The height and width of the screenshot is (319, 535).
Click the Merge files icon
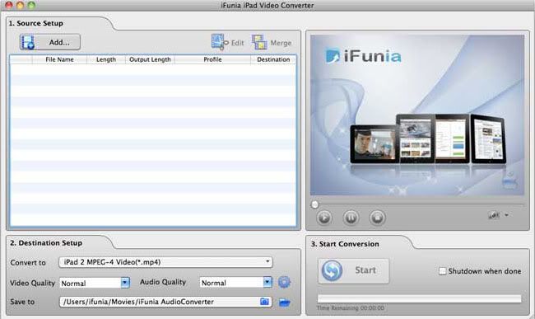[x=259, y=42]
